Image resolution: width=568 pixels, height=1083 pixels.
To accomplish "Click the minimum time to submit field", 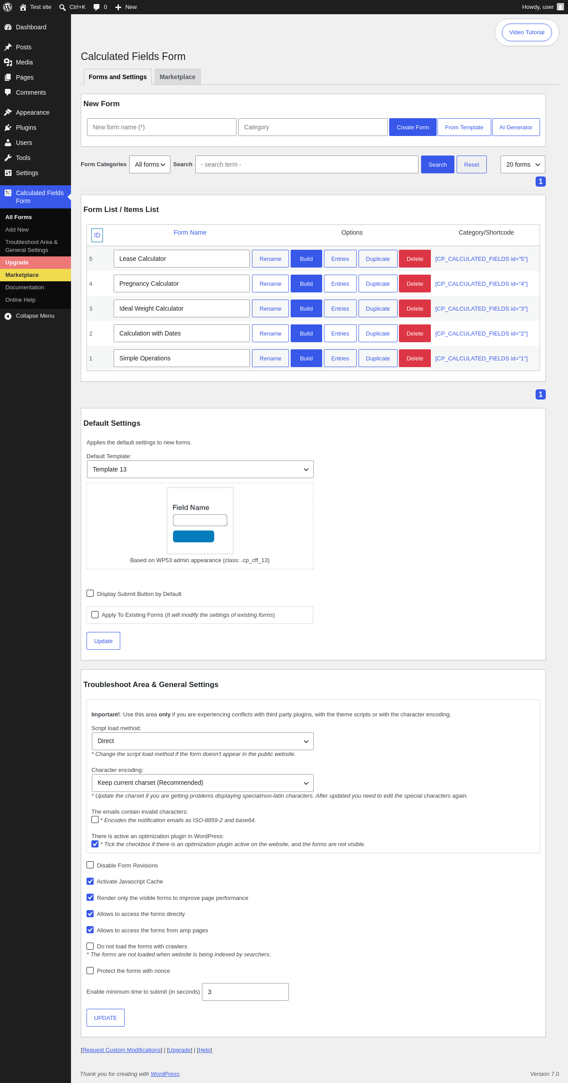I will coord(245,992).
